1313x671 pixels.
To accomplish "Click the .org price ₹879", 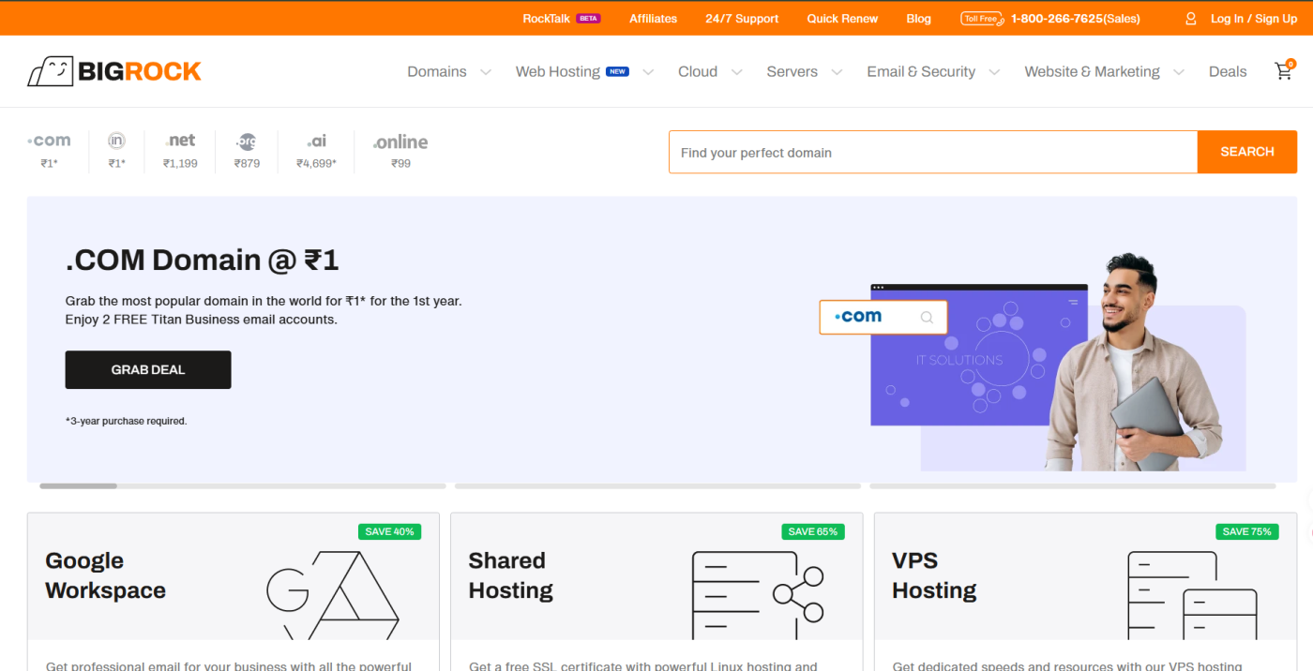I will (247, 163).
